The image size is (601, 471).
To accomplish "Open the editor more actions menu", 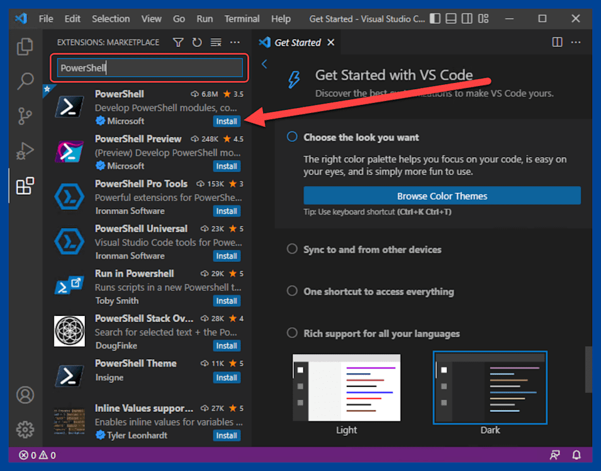I will point(576,42).
